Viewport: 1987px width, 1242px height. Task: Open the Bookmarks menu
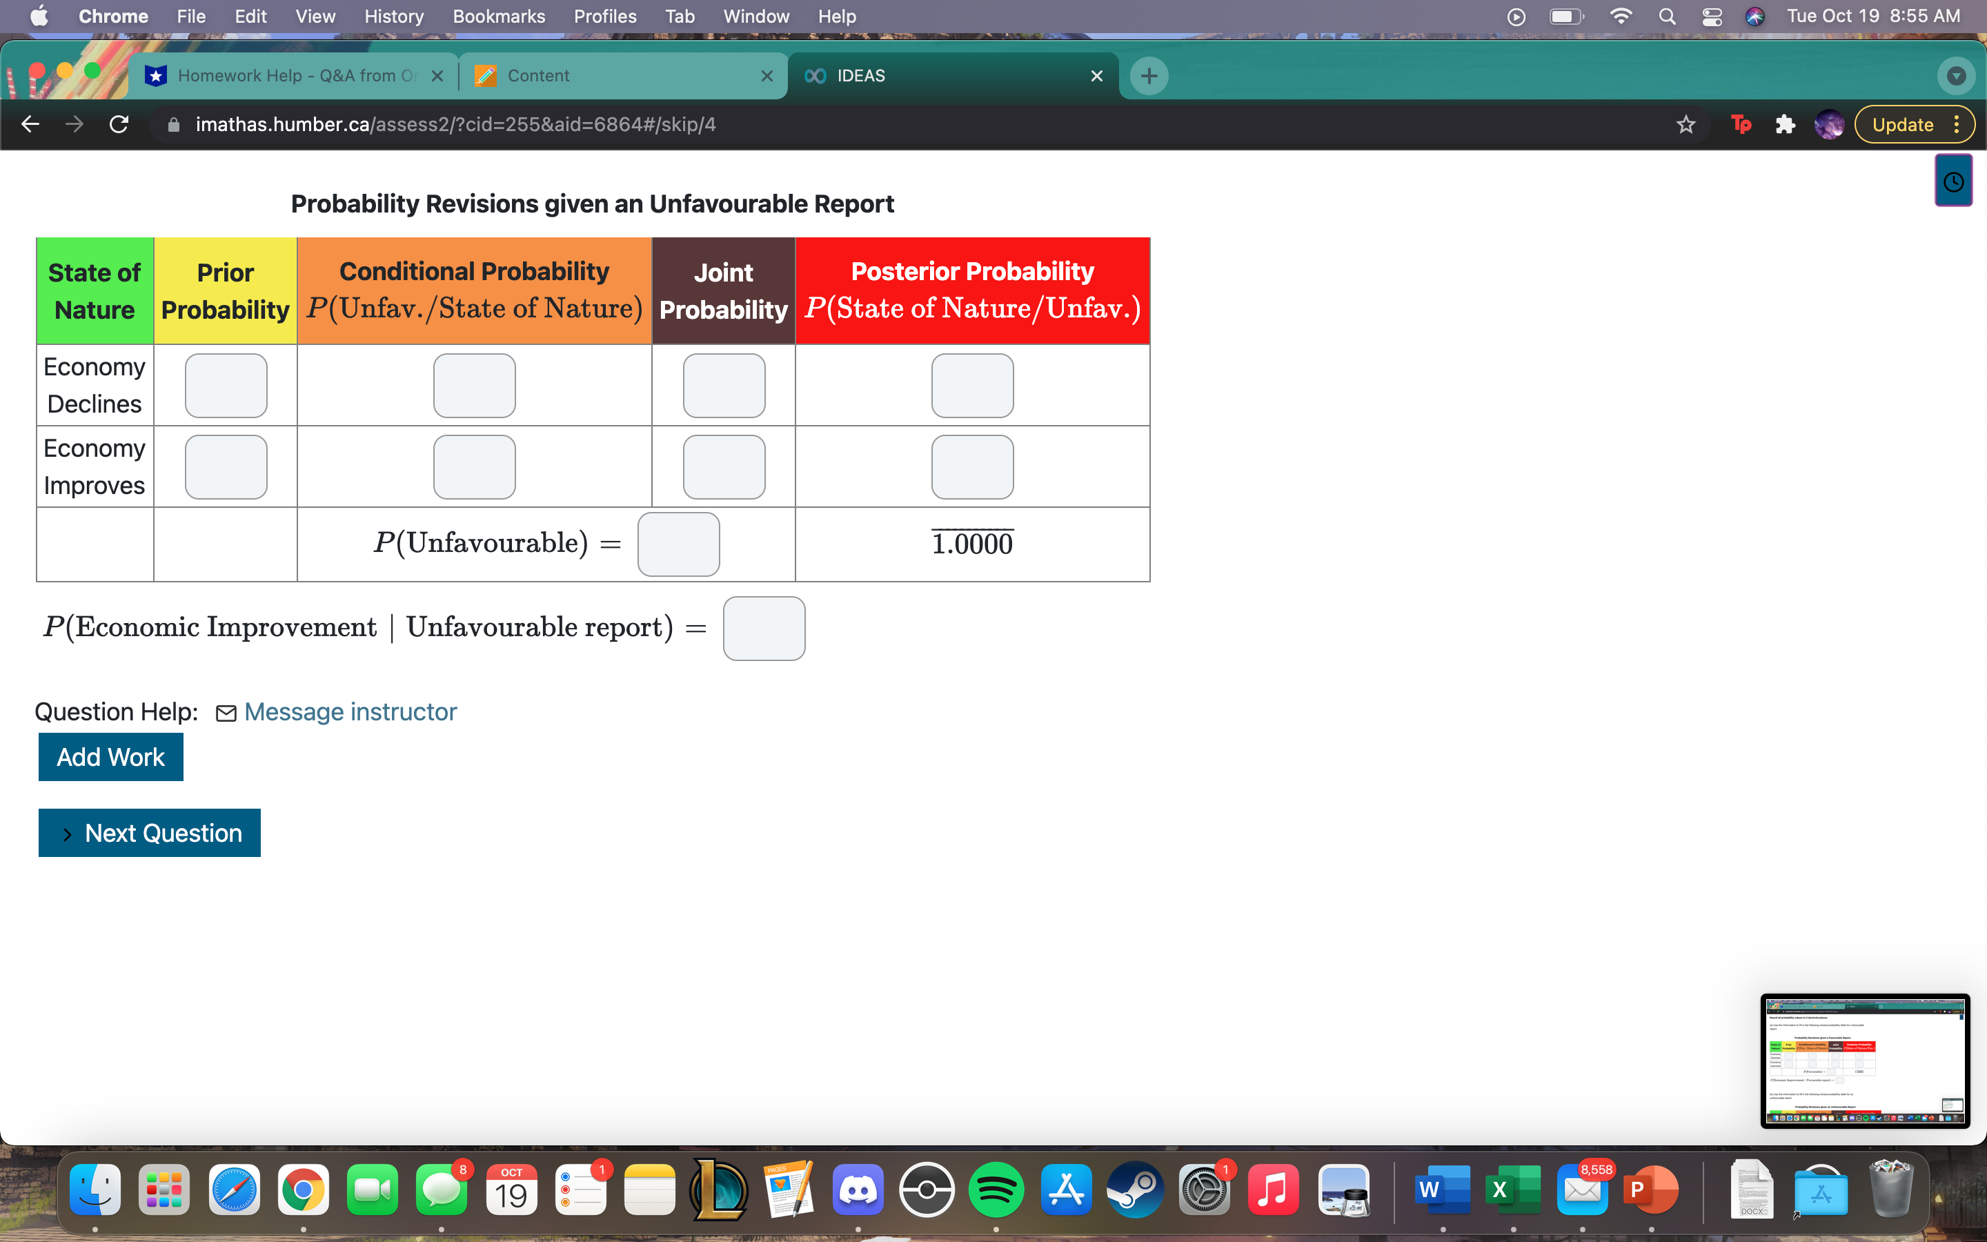pyautogui.click(x=498, y=17)
